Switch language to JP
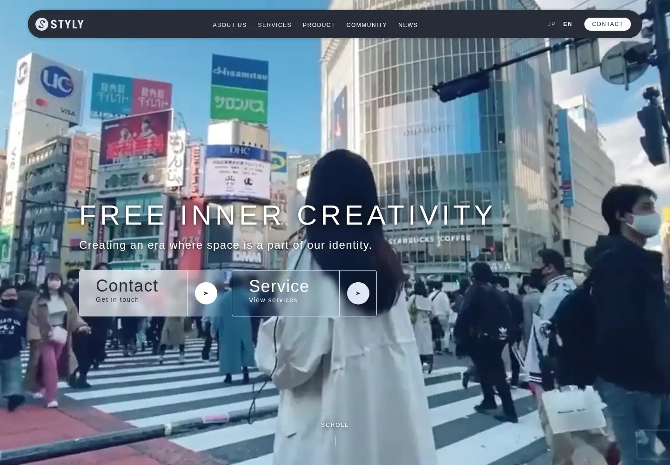This screenshot has width=670, height=465. (552, 24)
